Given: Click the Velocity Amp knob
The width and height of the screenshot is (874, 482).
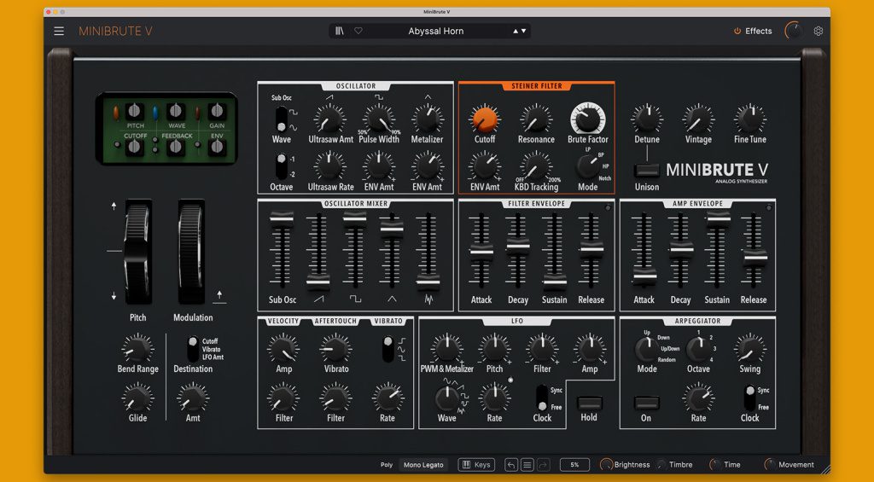Looking at the screenshot, I should [x=283, y=349].
